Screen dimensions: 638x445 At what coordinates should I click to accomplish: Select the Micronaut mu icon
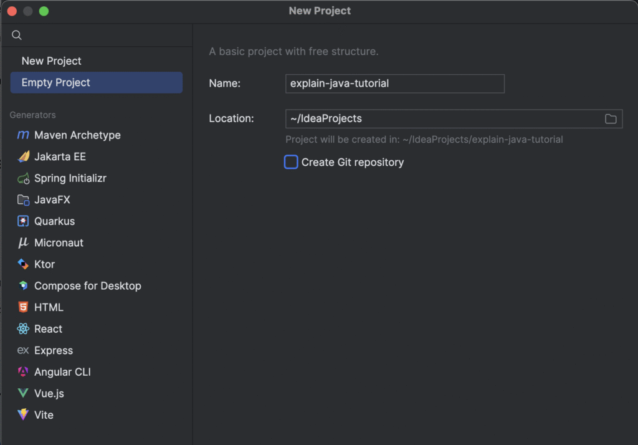(x=23, y=243)
